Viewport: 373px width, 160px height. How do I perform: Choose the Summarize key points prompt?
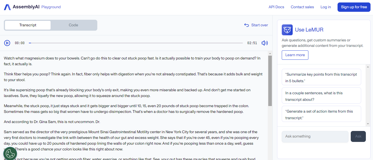(321, 77)
